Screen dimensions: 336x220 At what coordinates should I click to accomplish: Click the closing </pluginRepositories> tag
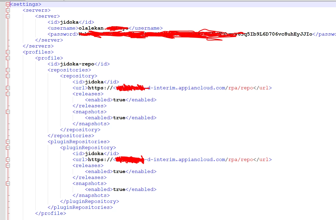pos(80,207)
